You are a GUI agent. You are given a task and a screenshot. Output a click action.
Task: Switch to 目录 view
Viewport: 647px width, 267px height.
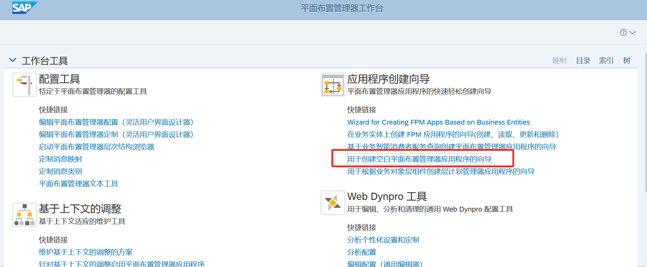coord(583,61)
